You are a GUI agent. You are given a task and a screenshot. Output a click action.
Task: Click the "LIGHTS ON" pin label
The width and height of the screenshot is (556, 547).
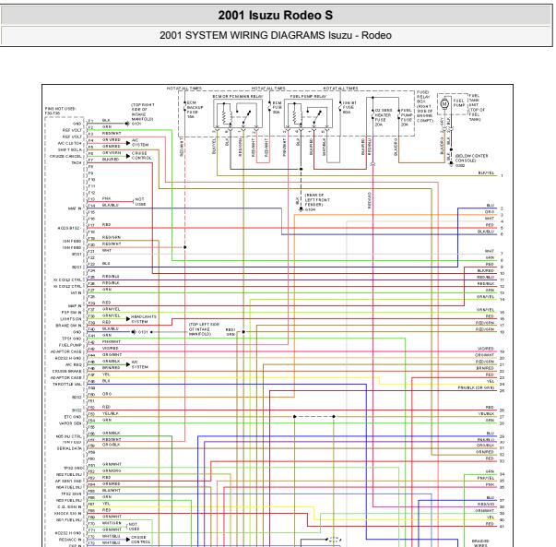coord(71,319)
